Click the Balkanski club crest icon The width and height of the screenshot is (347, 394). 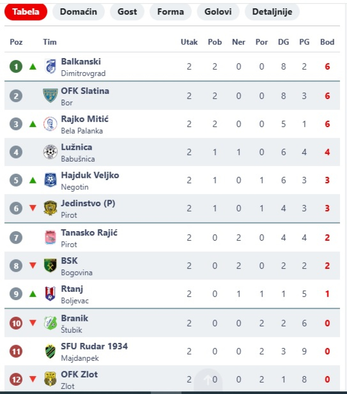(50, 66)
